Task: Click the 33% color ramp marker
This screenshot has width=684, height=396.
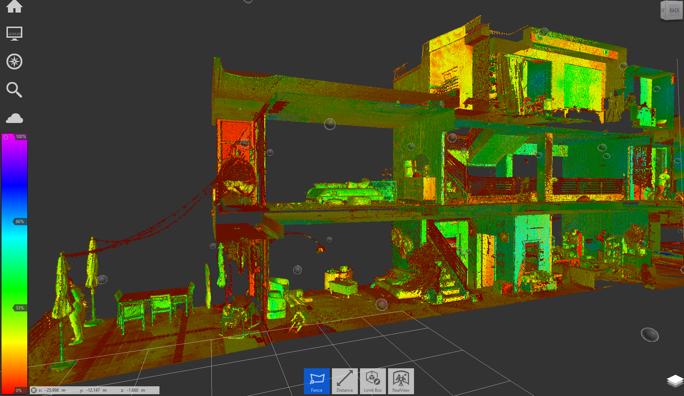Action: 20,308
